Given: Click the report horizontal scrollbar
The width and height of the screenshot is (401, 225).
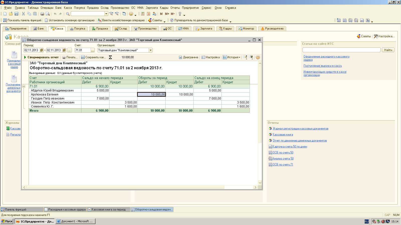Looking at the screenshot, I should [140, 187].
